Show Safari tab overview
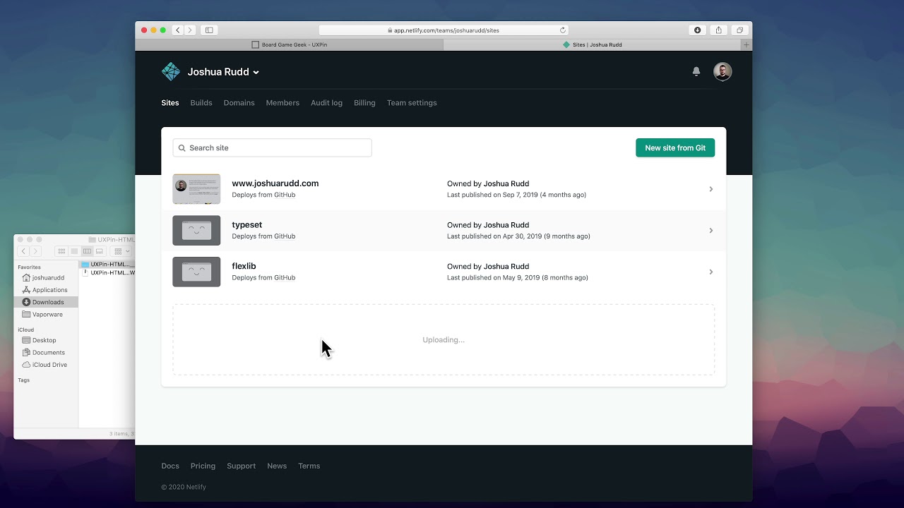The width and height of the screenshot is (904, 508). 739,30
